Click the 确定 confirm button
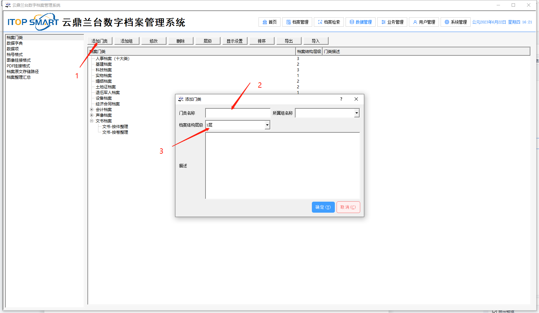The height and width of the screenshot is (313, 539). [323, 207]
